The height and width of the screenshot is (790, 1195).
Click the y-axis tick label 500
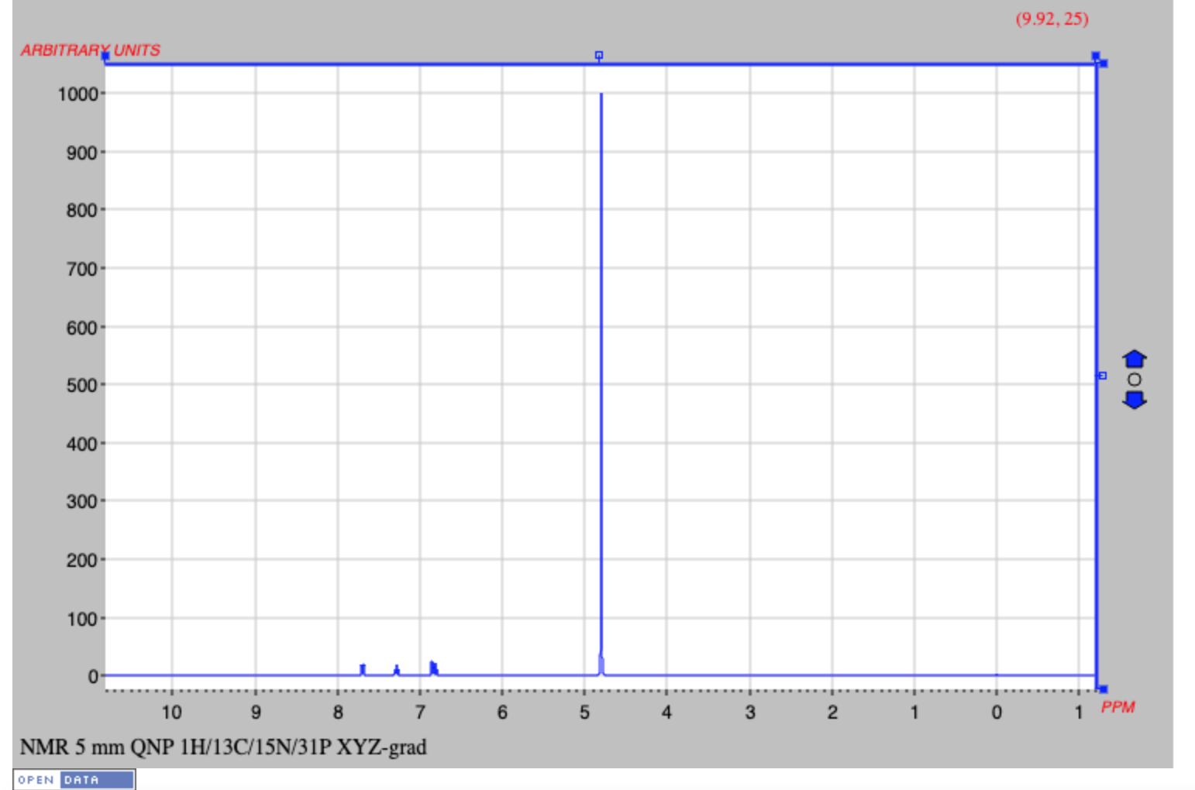pyautogui.click(x=81, y=385)
